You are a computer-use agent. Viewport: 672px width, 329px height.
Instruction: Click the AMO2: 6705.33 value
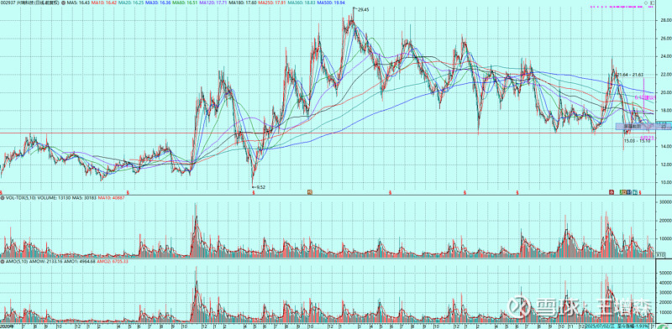coord(113,261)
